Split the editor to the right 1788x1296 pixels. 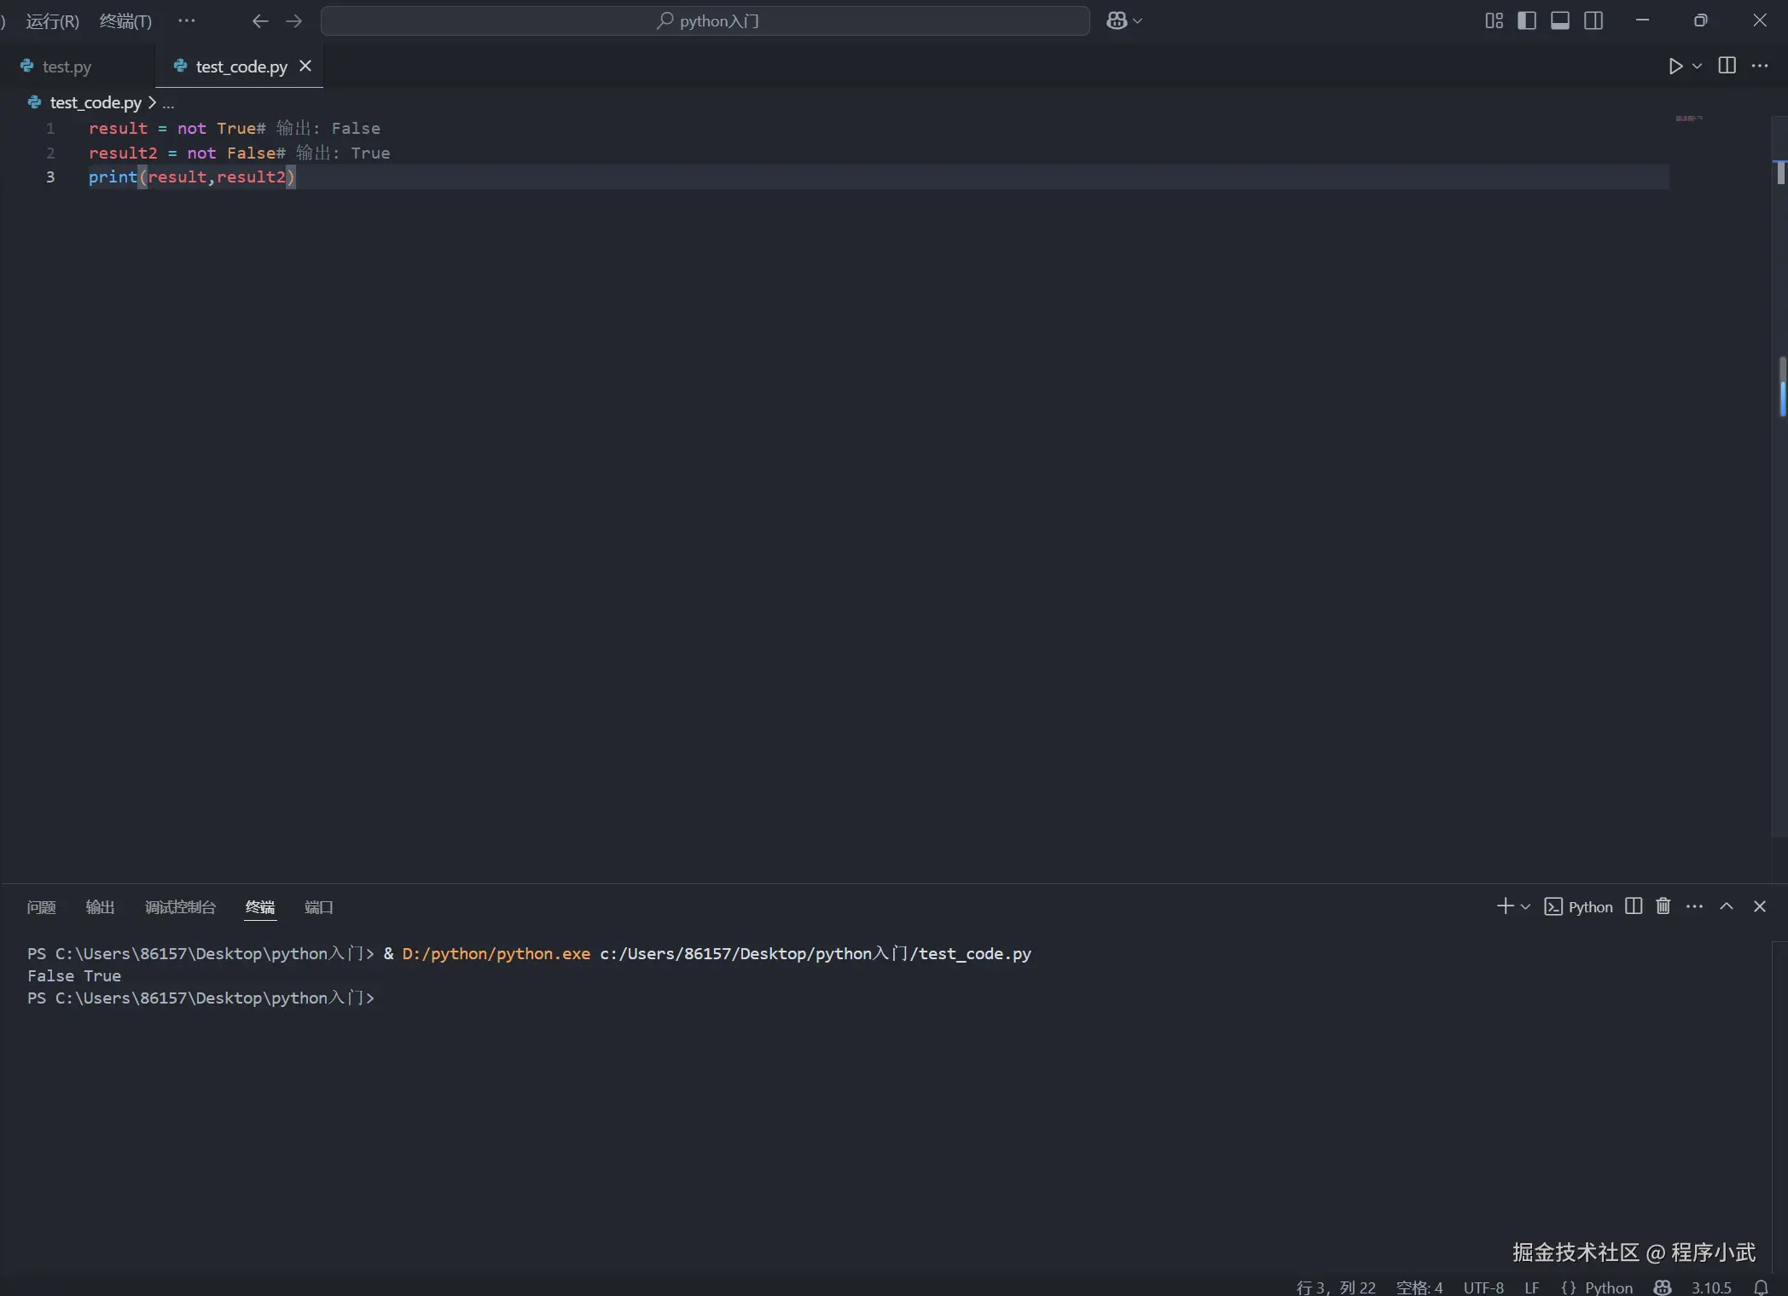coord(1727,67)
